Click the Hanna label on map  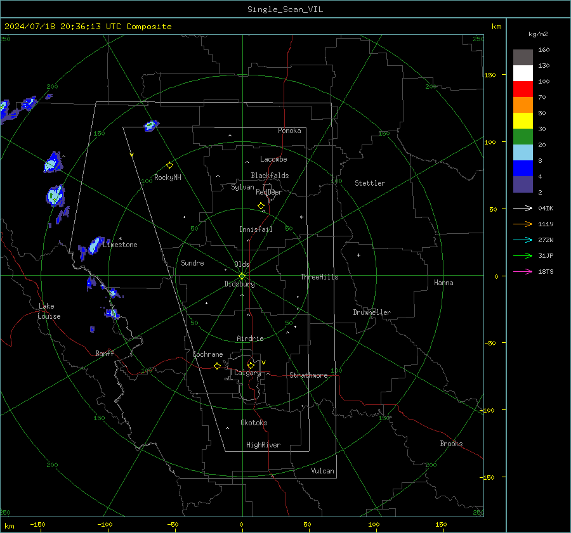click(x=443, y=283)
